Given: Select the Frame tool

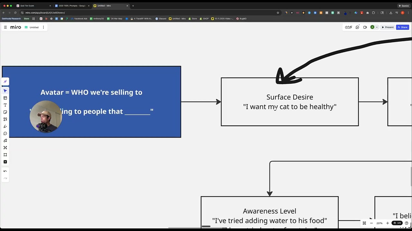Looking at the screenshot, I should tap(5, 155).
